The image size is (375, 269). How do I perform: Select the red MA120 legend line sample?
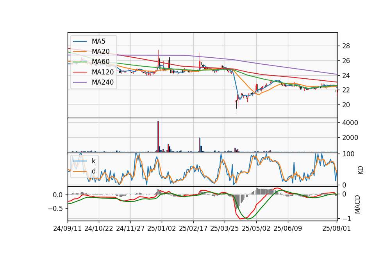(x=80, y=72)
